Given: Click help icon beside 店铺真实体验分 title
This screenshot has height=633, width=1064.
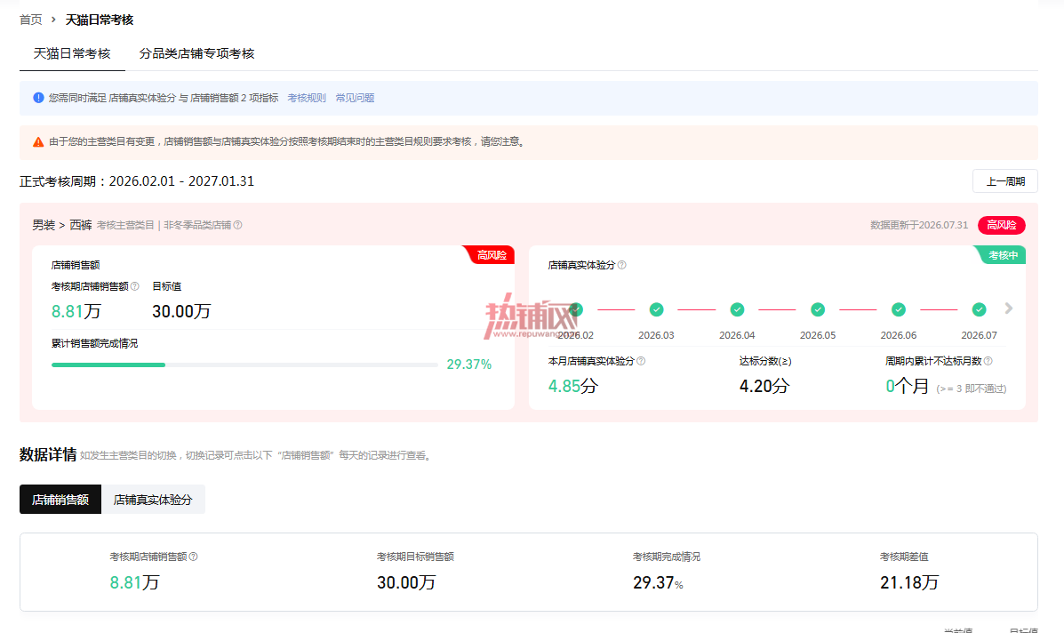Looking at the screenshot, I should coord(621,265).
